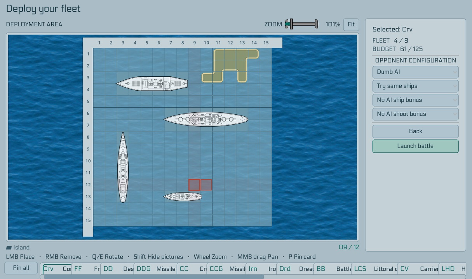This screenshot has height=279, width=472.
Task: Click the 'Q/E Rotate' hint text
Action: point(108,257)
